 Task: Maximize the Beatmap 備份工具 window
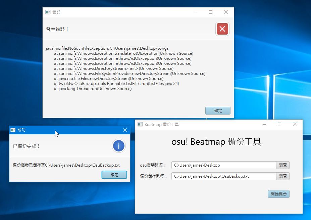pos(279,124)
